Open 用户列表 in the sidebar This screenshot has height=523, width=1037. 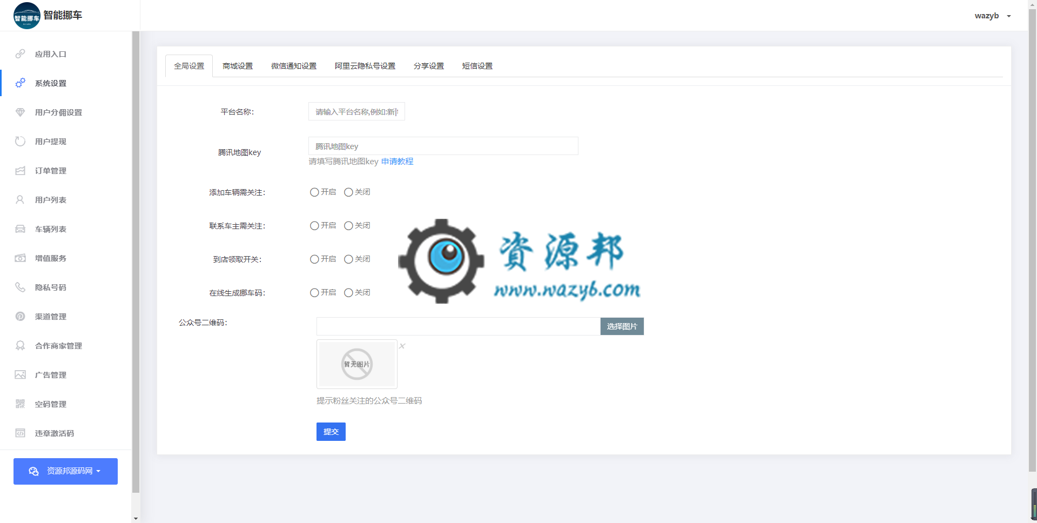pyautogui.click(x=65, y=200)
